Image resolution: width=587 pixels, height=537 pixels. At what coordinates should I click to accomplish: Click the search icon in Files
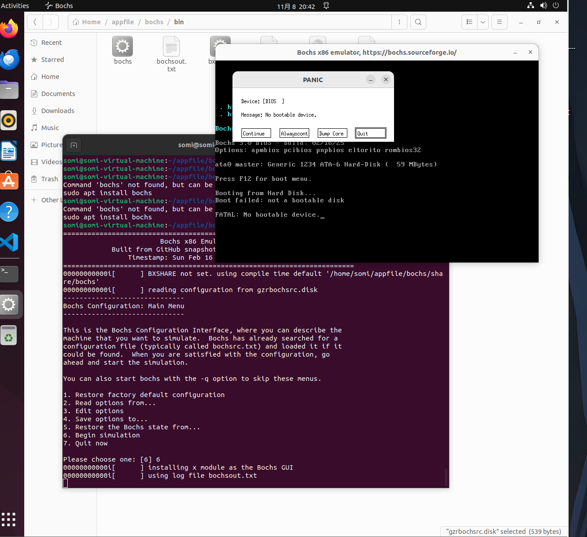point(418,22)
